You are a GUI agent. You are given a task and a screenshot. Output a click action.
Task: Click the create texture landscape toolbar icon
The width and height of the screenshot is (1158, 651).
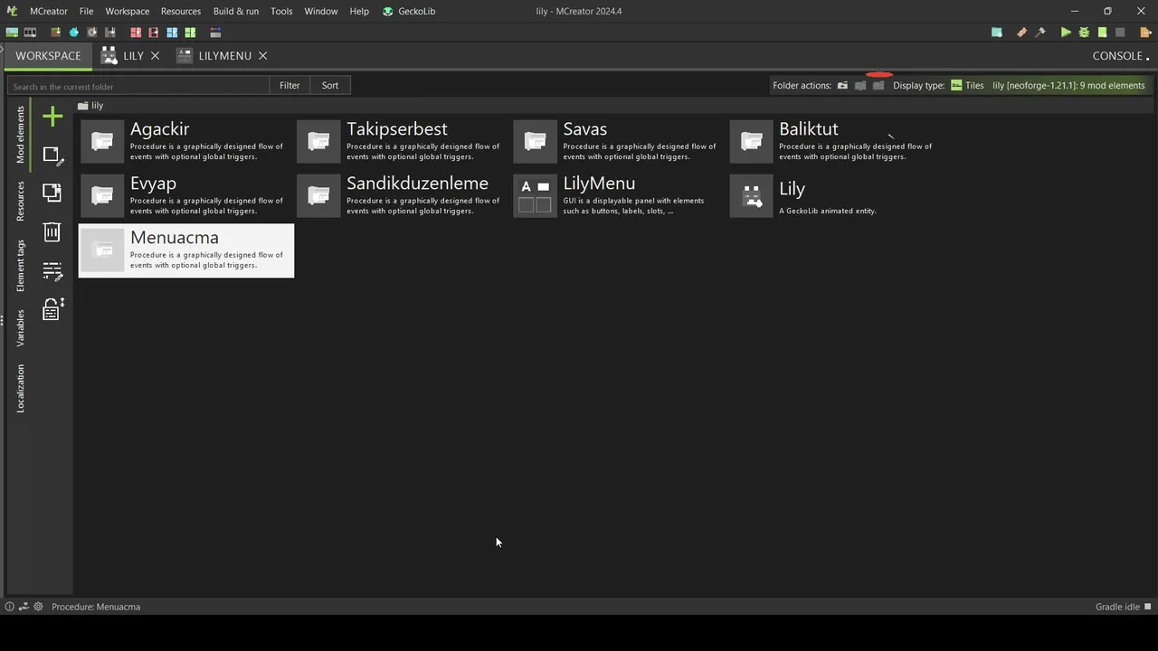pyautogui.click(x=12, y=33)
